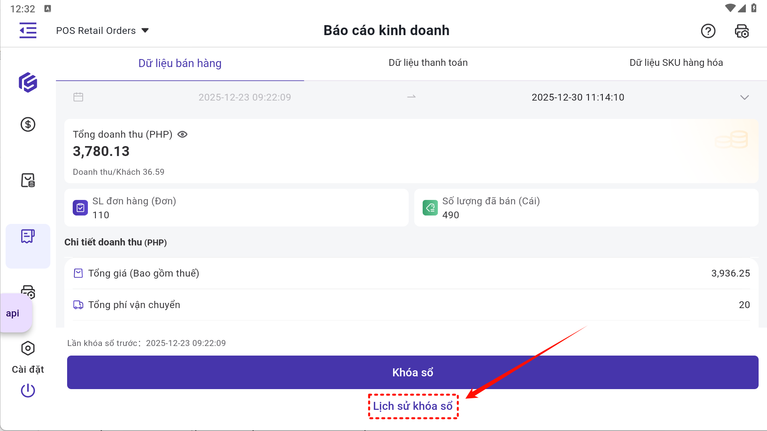
Task: Open the orders bag icon in sidebar
Action: [x=28, y=180]
